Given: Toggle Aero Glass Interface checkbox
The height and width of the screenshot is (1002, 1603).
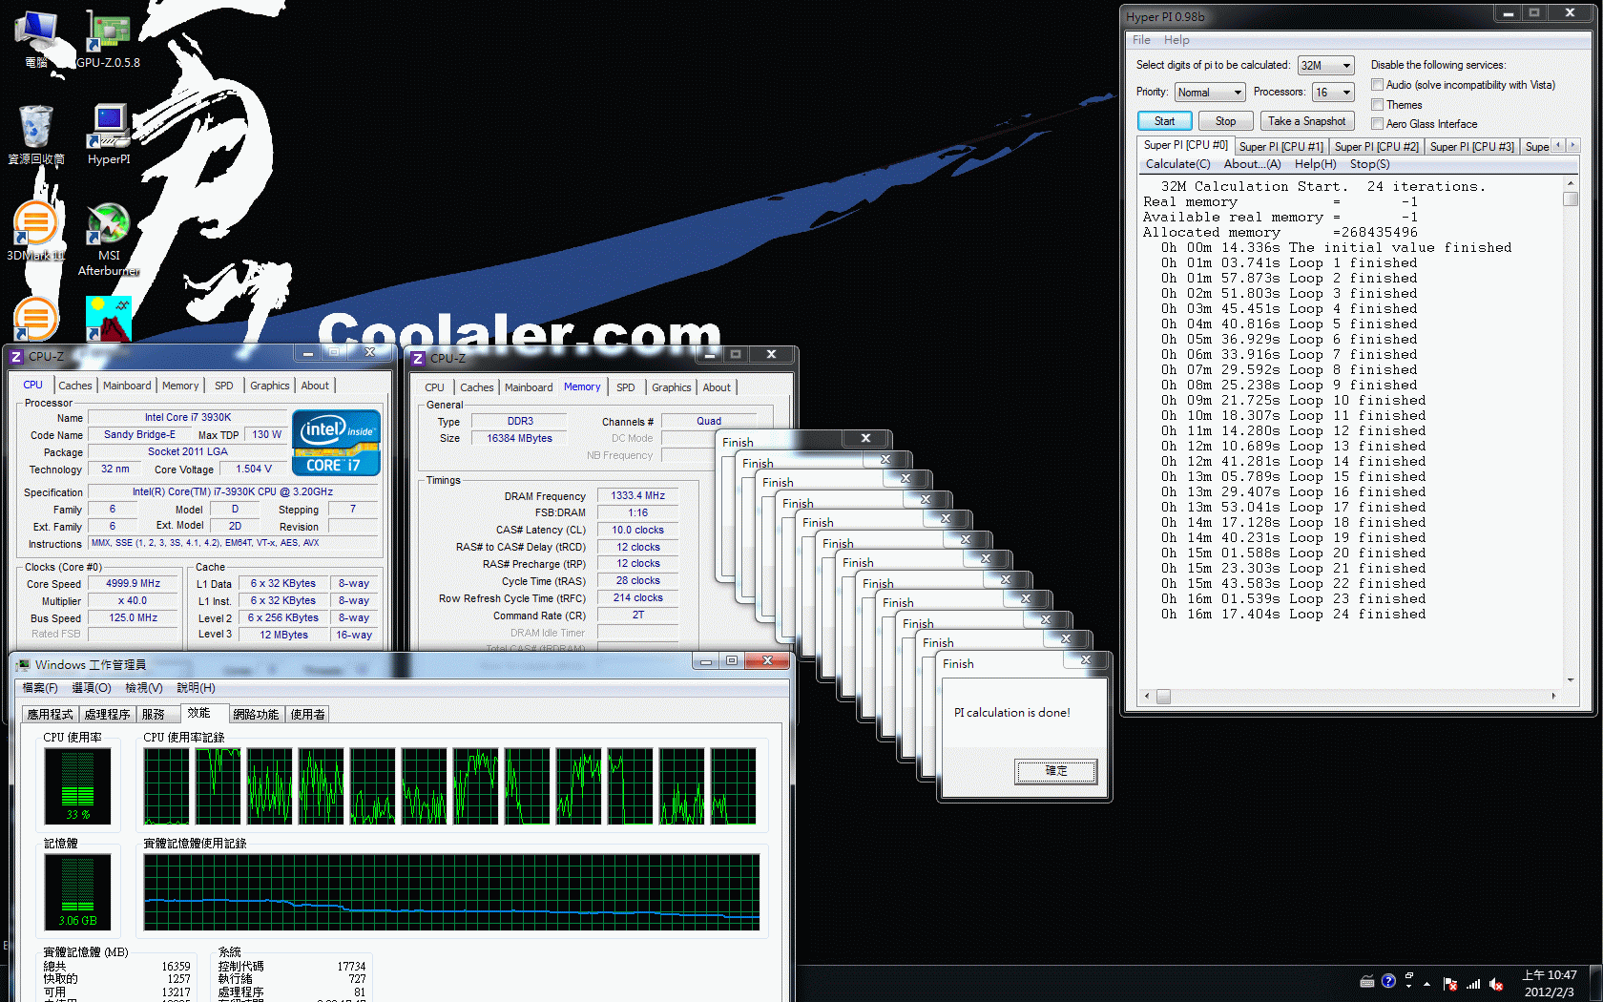Looking at the screenshot, I should (1378, 124).
